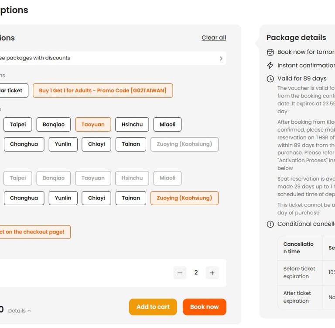The height and width of the screenshot is (328, 335).
Task: Choose Changhua in the arrival station row
Action: (x=24, y=198)
